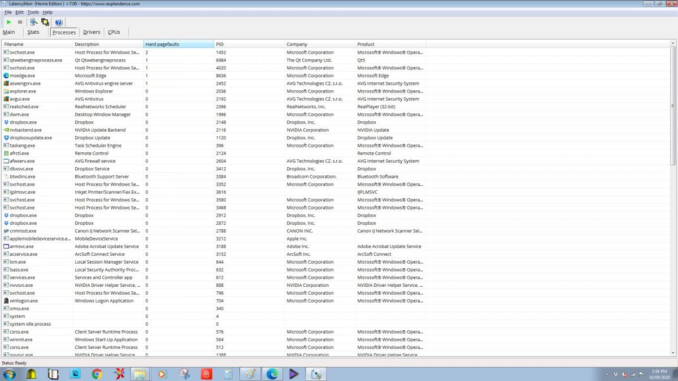Click the dwm.exe filename

pyautogui.click(x=19, y=115)
